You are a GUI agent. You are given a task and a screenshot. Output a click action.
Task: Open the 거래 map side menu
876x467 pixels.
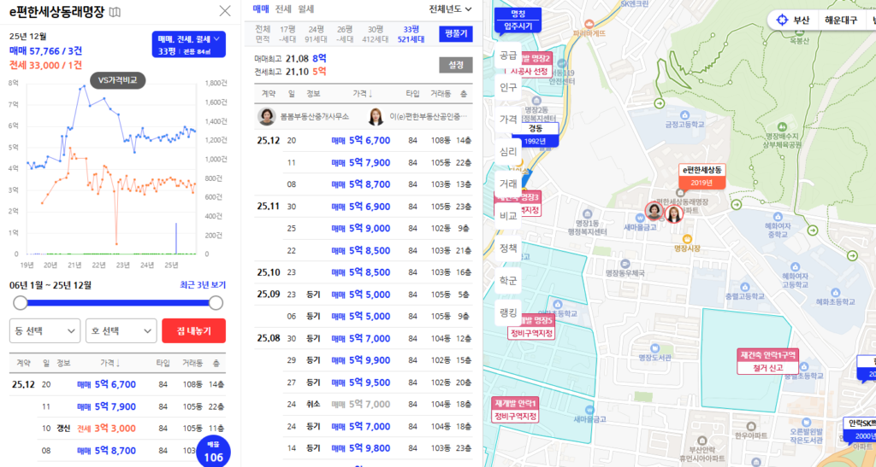[508, 184]
